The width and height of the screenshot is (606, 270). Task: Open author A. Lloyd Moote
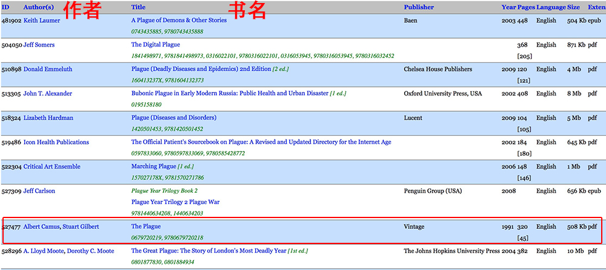click(44, 251)
